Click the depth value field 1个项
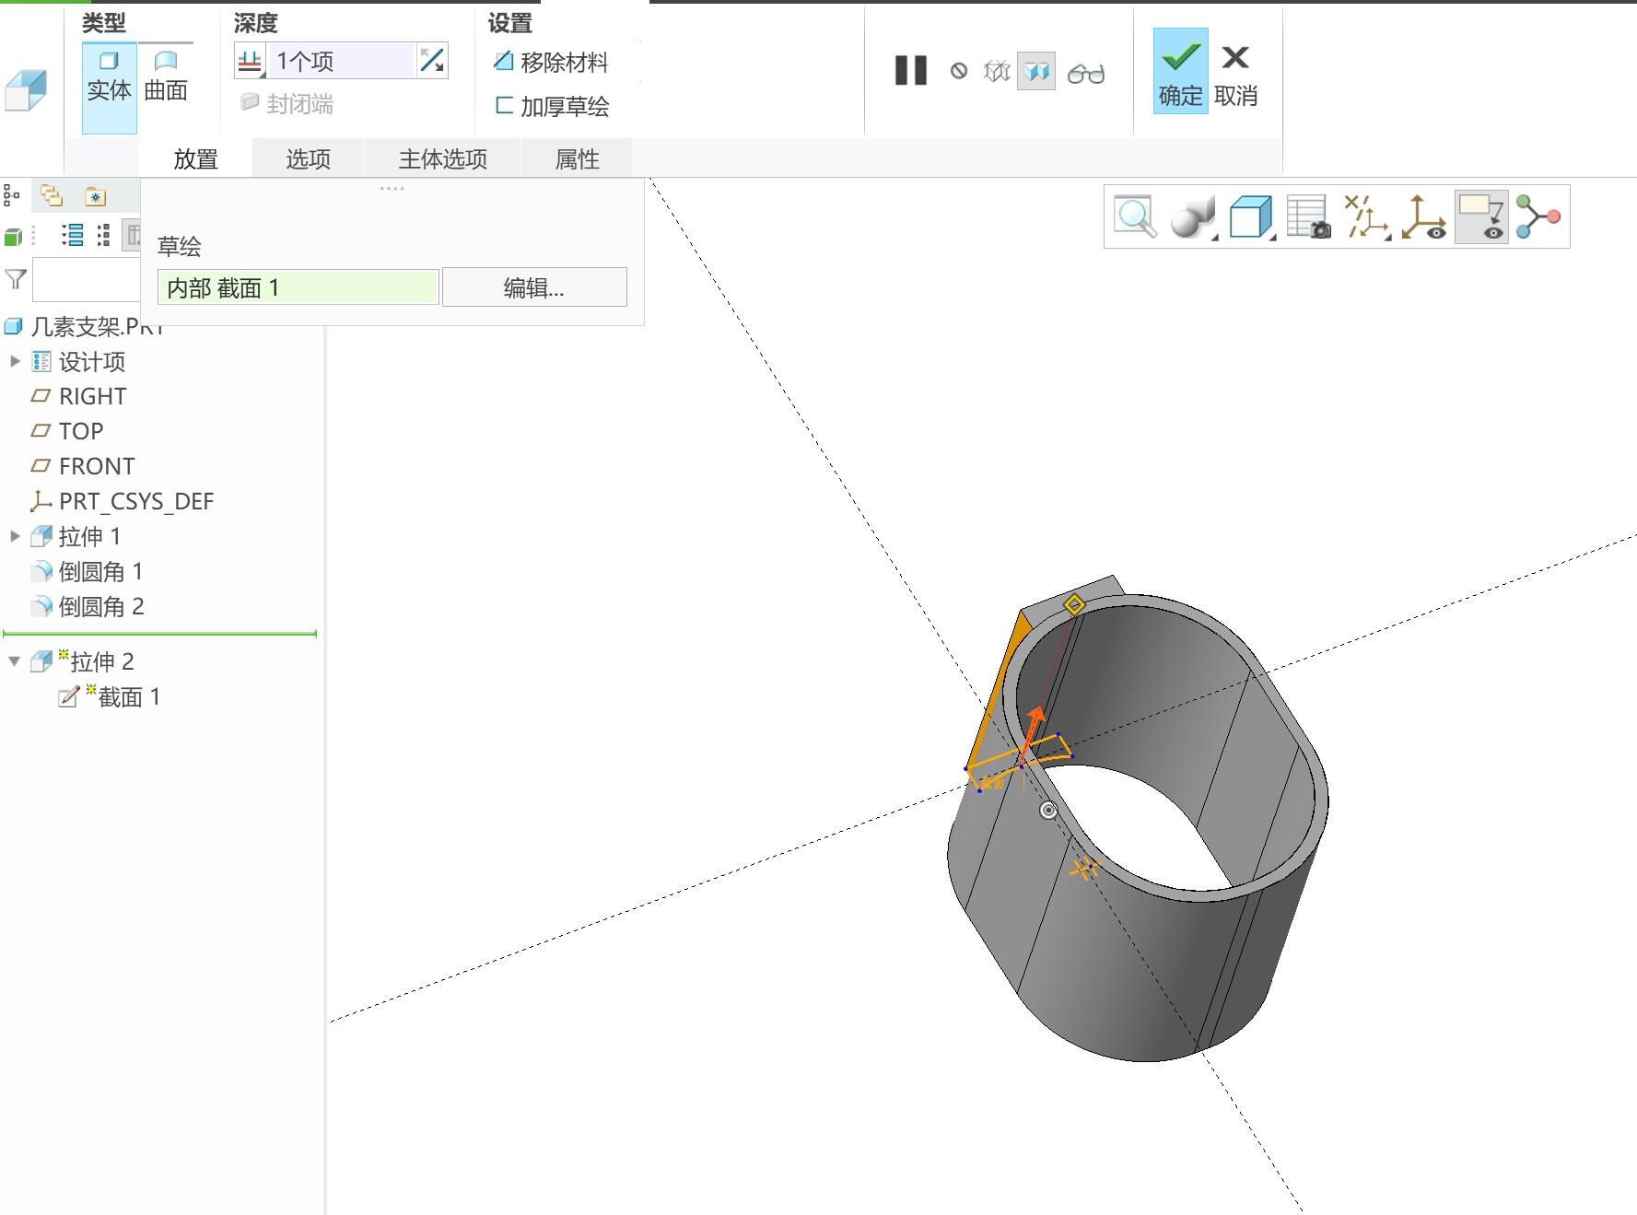The image size is (1637, 1215). point(341,61)
